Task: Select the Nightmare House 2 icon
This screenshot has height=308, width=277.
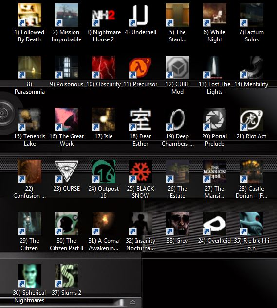Action: [x=104, y=15]
